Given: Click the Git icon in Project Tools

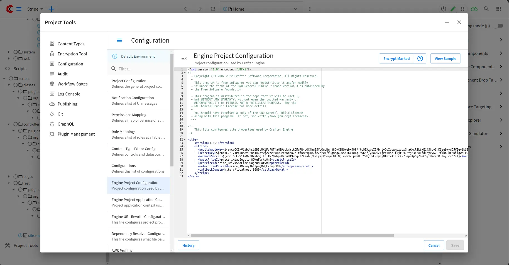Looking at the screenshot, I should pos(52,114).
